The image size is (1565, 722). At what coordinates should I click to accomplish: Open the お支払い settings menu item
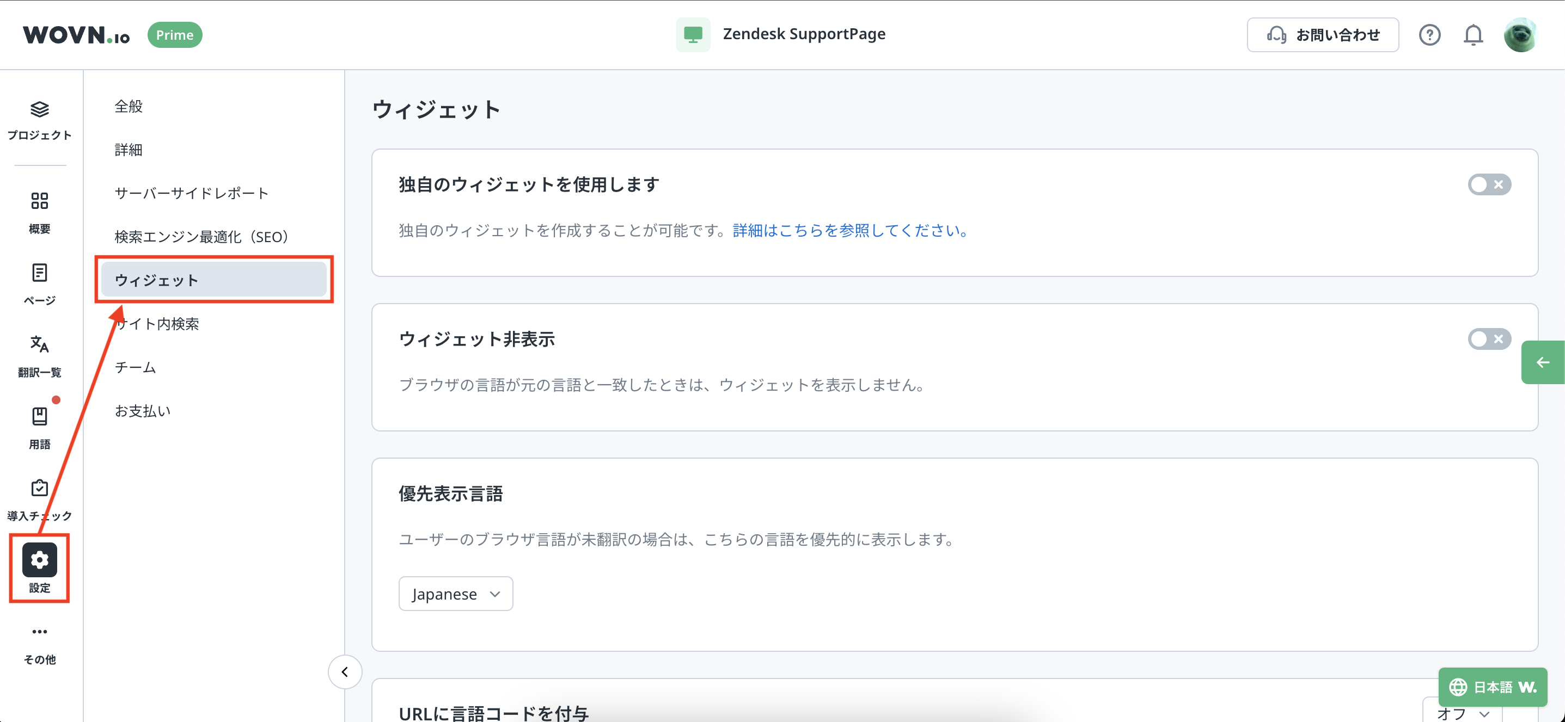click(143, 411)
